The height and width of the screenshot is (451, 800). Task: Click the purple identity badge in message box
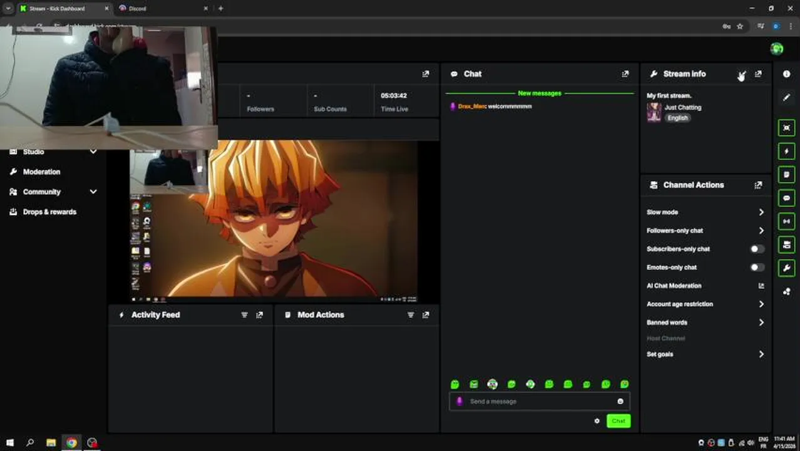pos(459,402)
